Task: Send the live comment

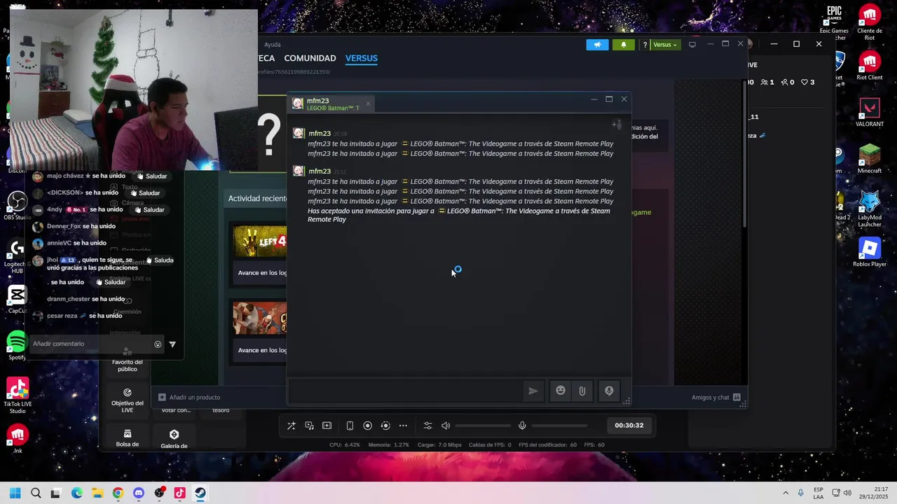Action: [x=172, y=344]
